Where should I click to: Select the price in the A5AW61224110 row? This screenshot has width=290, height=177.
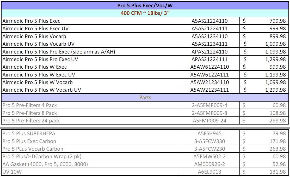tap(264, 67)
